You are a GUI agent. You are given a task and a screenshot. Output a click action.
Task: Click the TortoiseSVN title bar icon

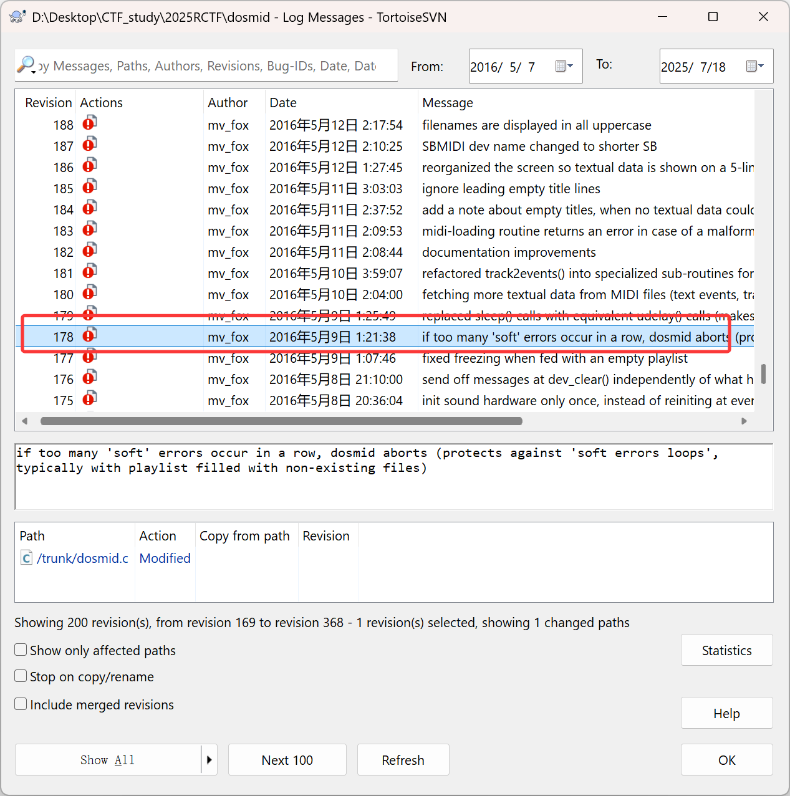(x=18, y=17)
